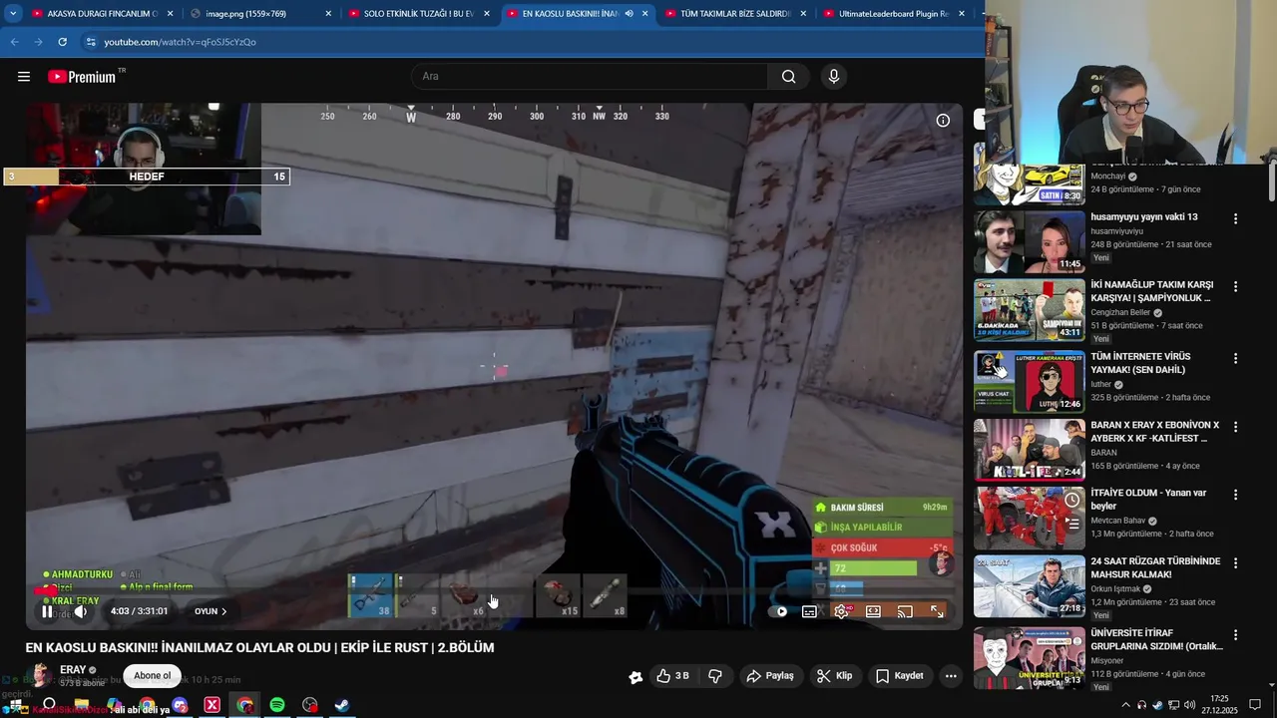1277x718 pixels.
Task: Focus the Ara search field
Action: [x=590, y=77]
